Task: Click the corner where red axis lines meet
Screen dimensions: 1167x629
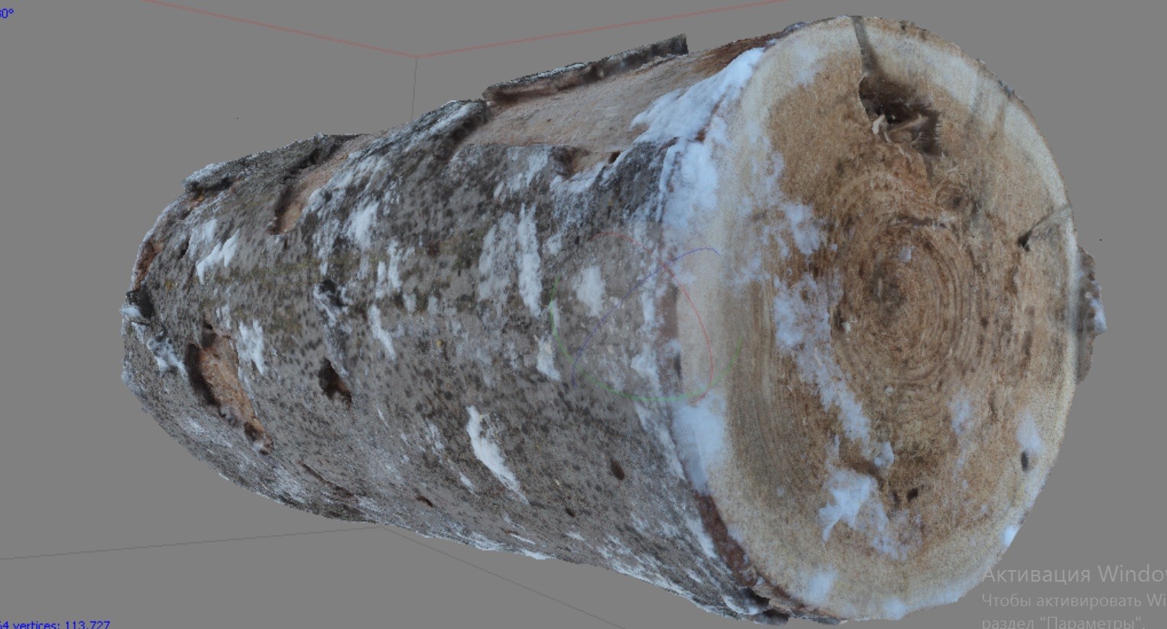Action: click(x=416, y=57)
